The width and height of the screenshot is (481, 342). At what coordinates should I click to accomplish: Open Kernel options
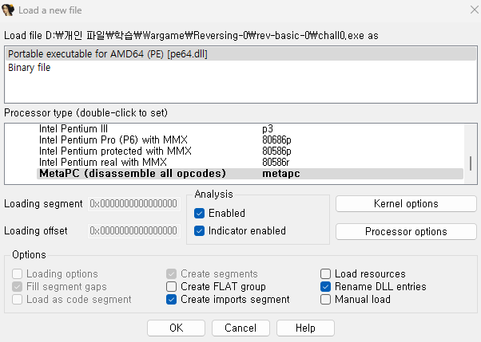406,204
